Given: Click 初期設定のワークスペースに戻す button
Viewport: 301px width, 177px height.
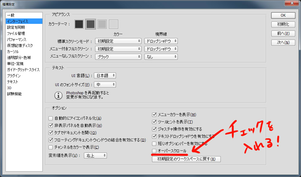Looking at the screenshot, I should (x=186, y=159).
